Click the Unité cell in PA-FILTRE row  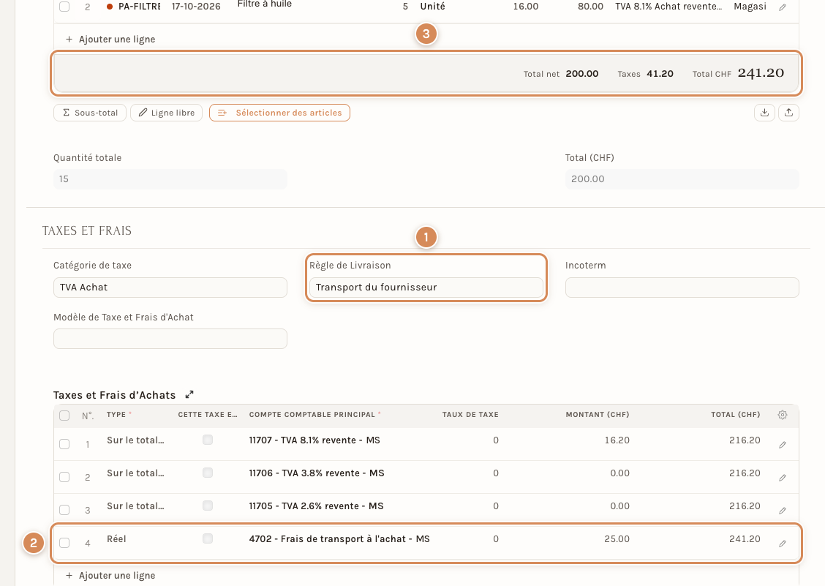click(x=432, y=7)
